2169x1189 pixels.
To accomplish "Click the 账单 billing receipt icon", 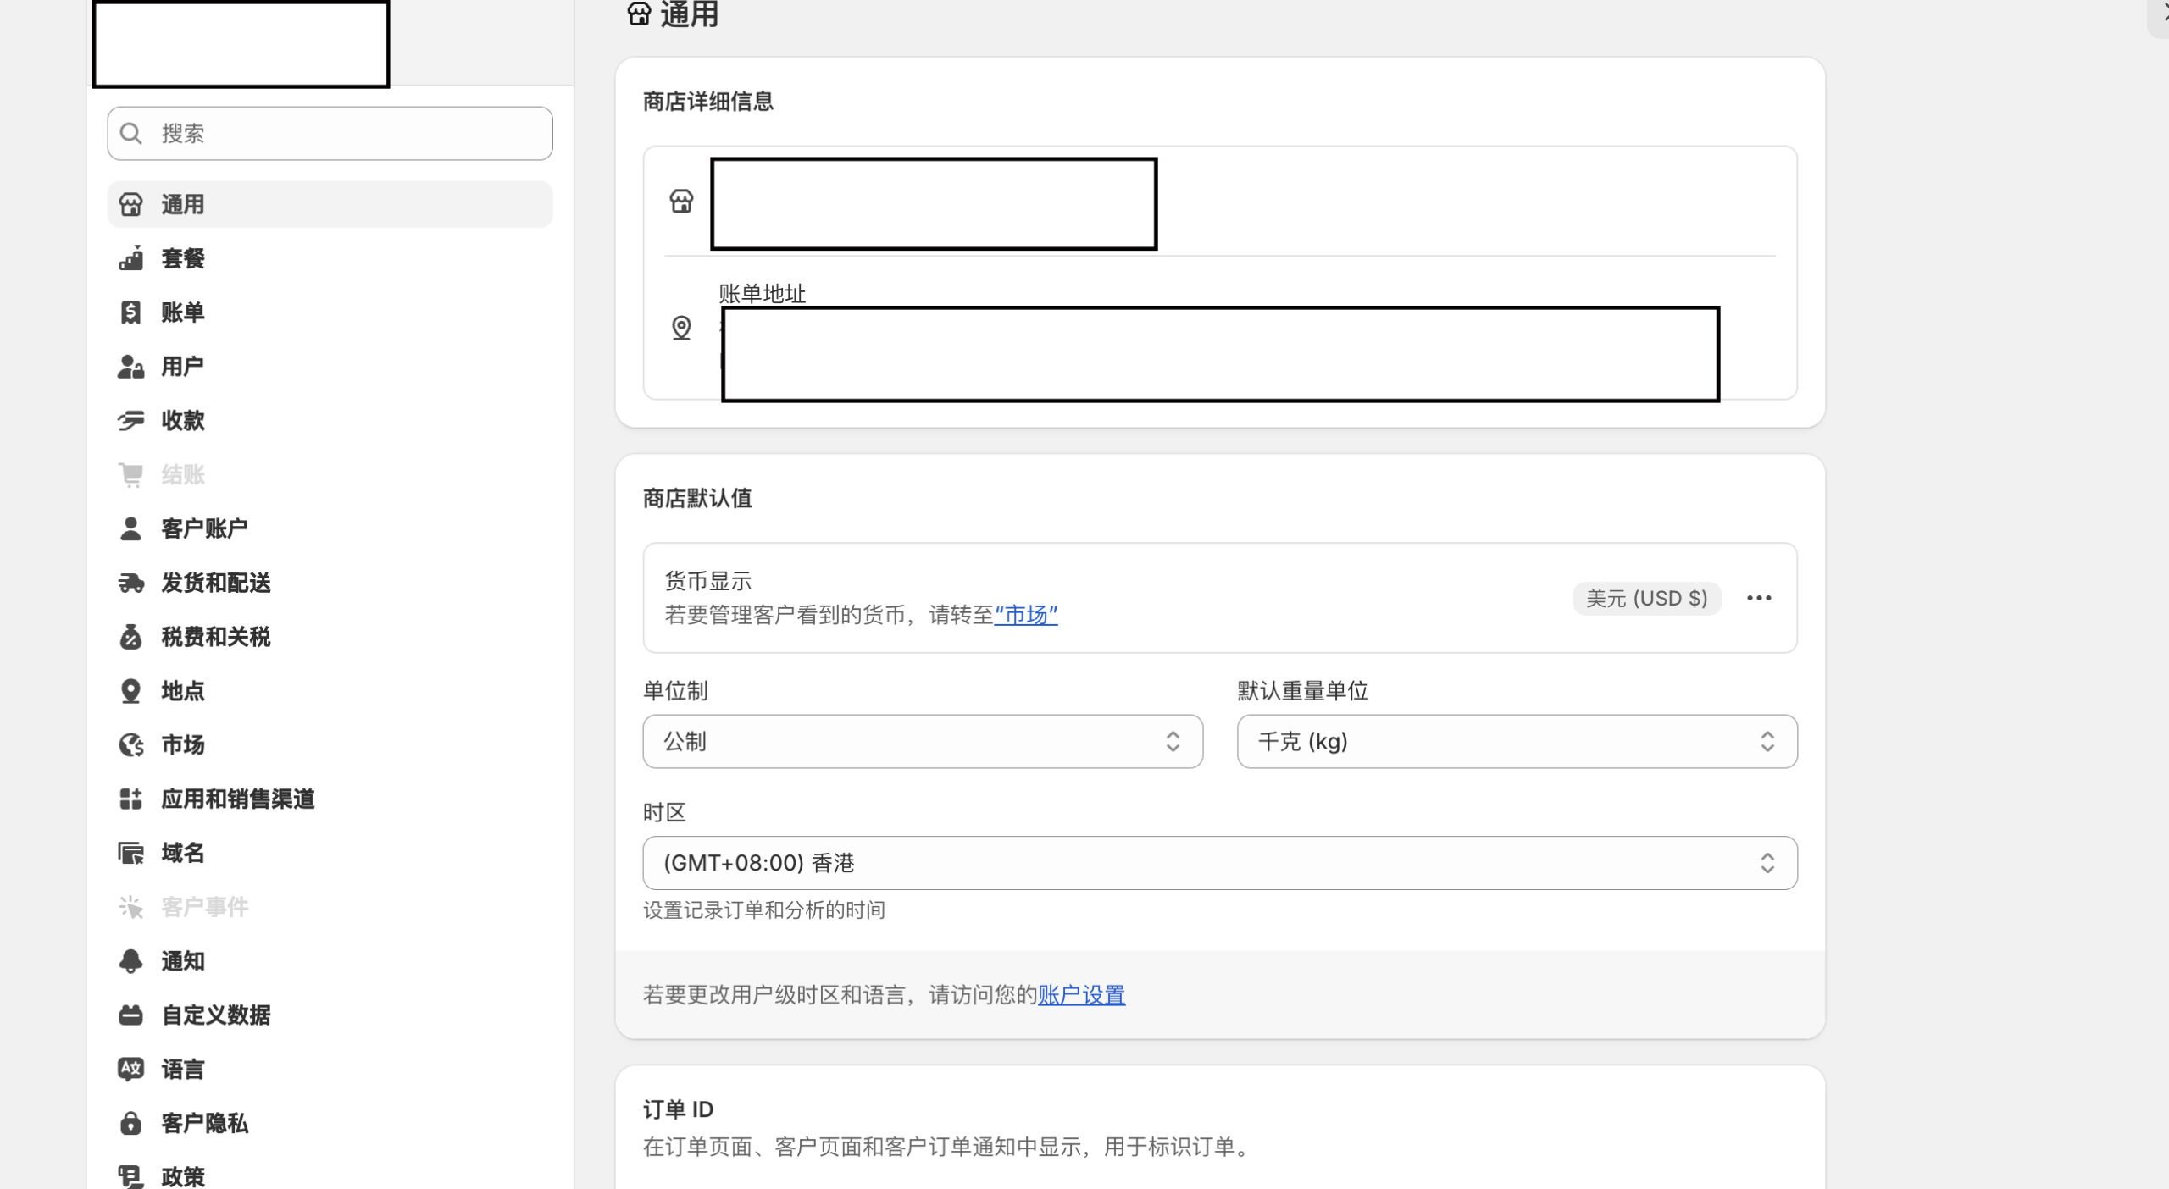I will (x=130, y=312).
